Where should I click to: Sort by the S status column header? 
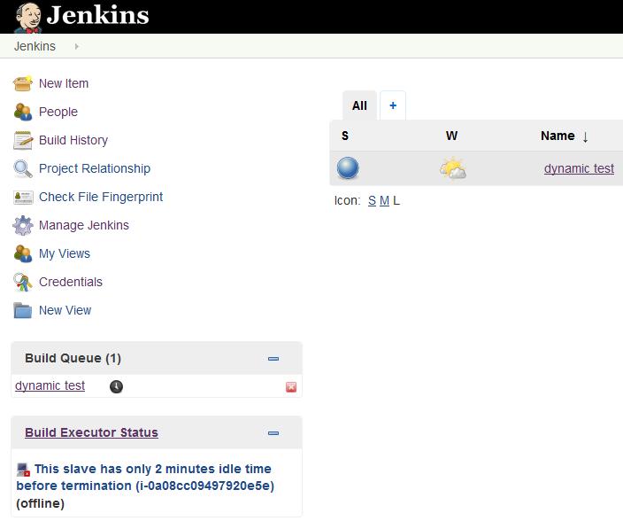point(345,136)
